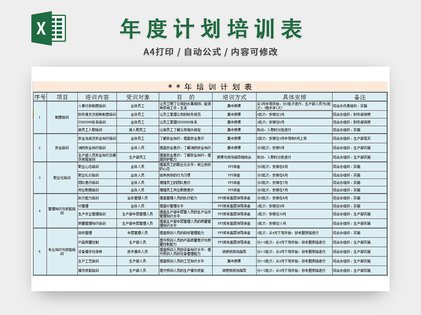Select the 2批次，安排在4月中旬和5月上旬 cell
Screen dimensions: 421x315
294,139
